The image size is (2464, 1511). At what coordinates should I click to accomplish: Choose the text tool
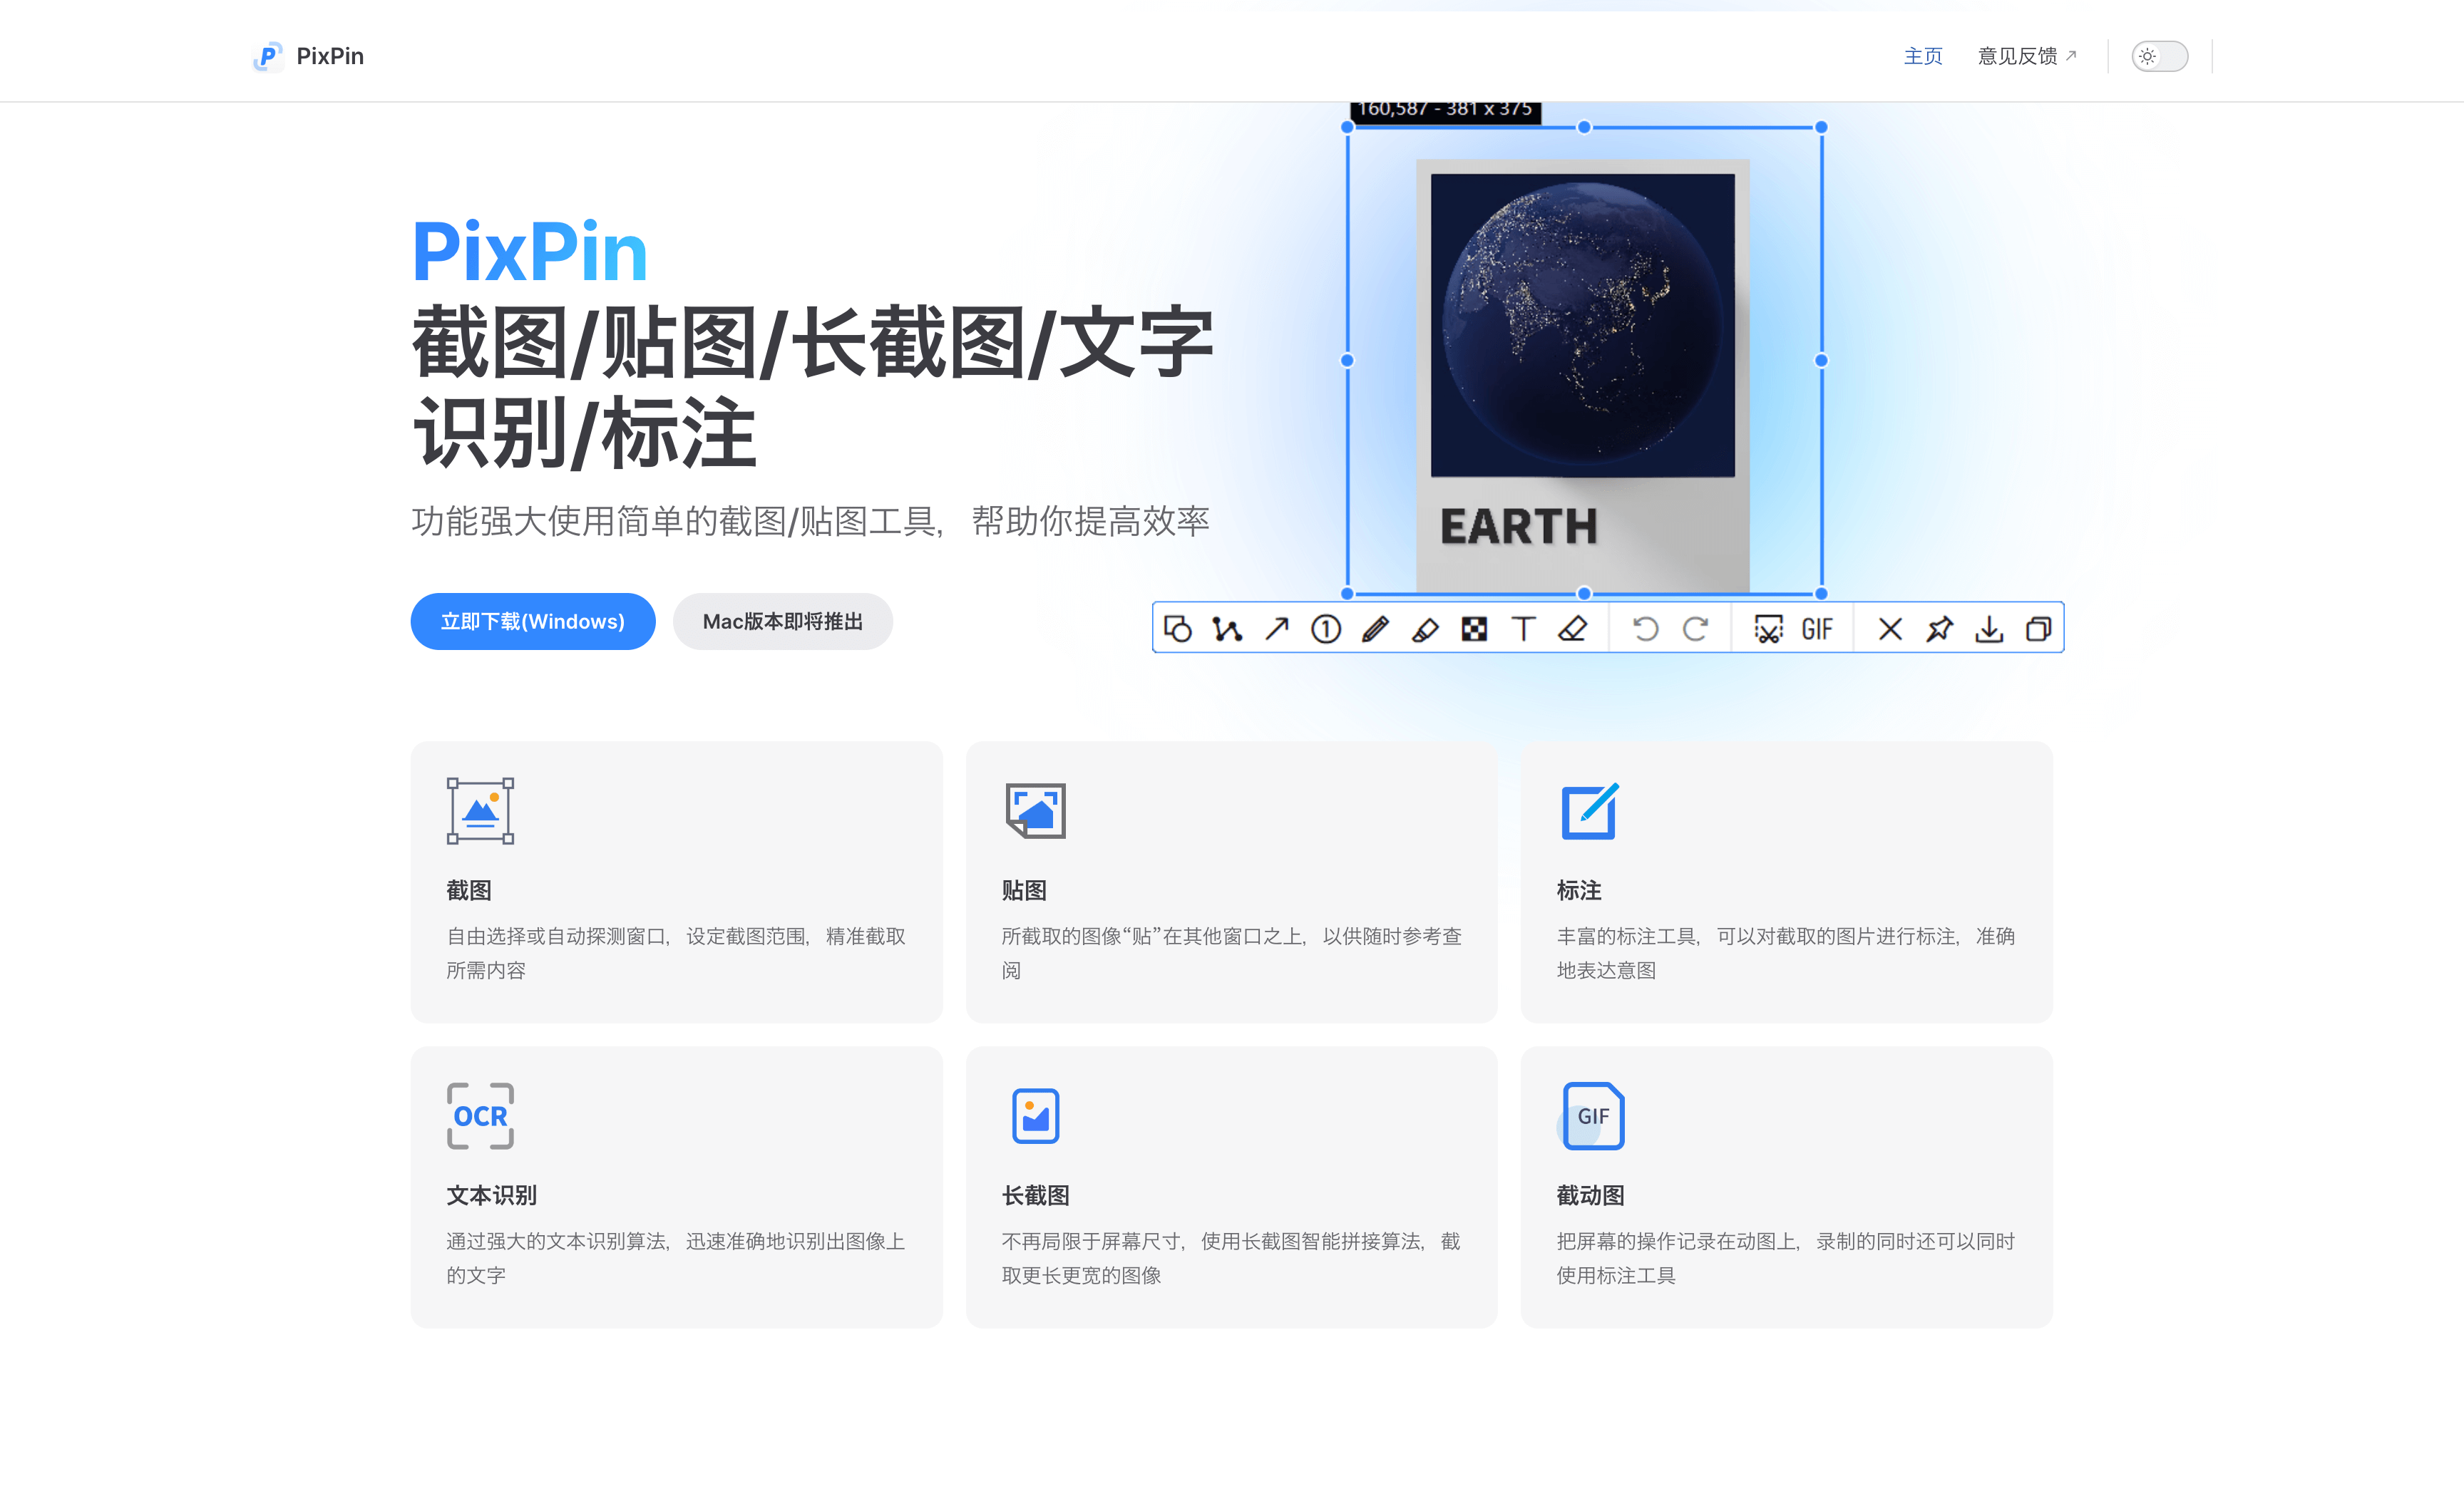click(1523, 629)
